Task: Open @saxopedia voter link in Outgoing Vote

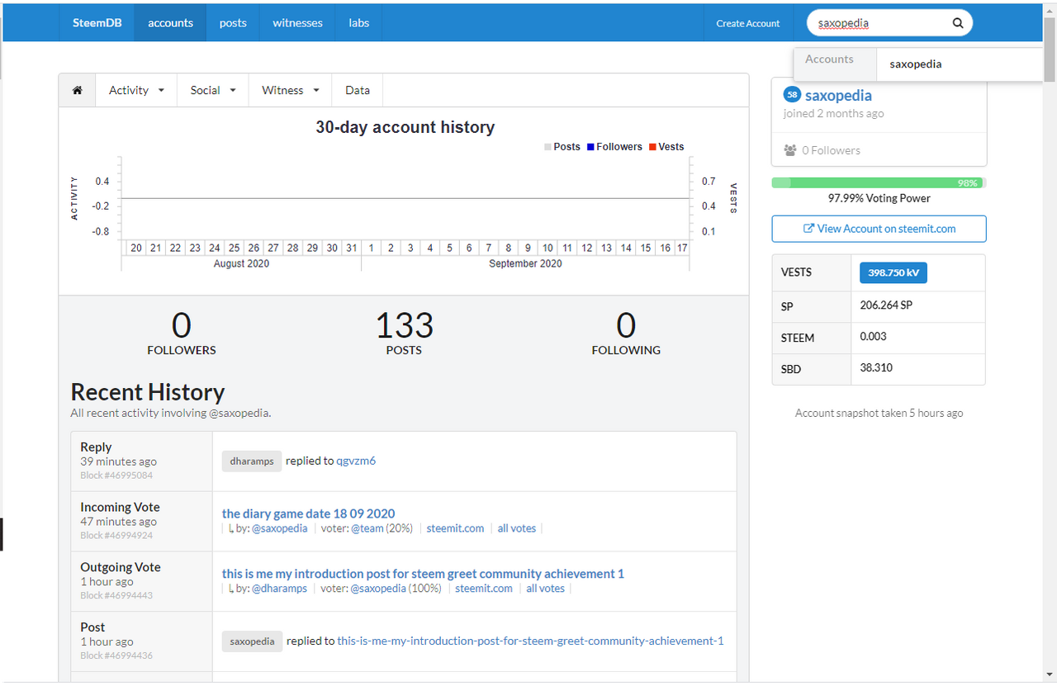Action: click(378, 589)
